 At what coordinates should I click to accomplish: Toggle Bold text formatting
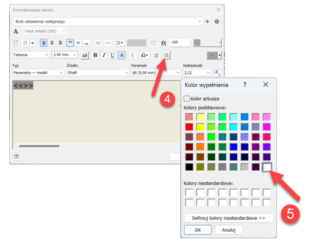click(x=95, y=55)
